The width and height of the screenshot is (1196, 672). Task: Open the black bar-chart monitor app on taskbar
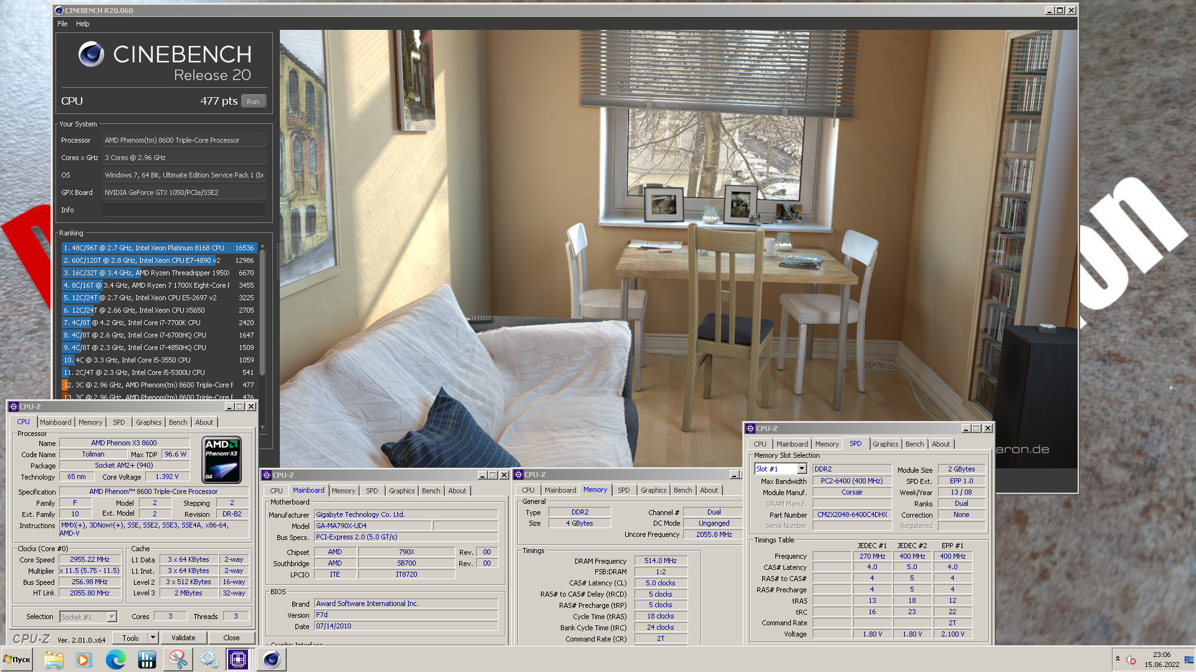coord(147,660)
